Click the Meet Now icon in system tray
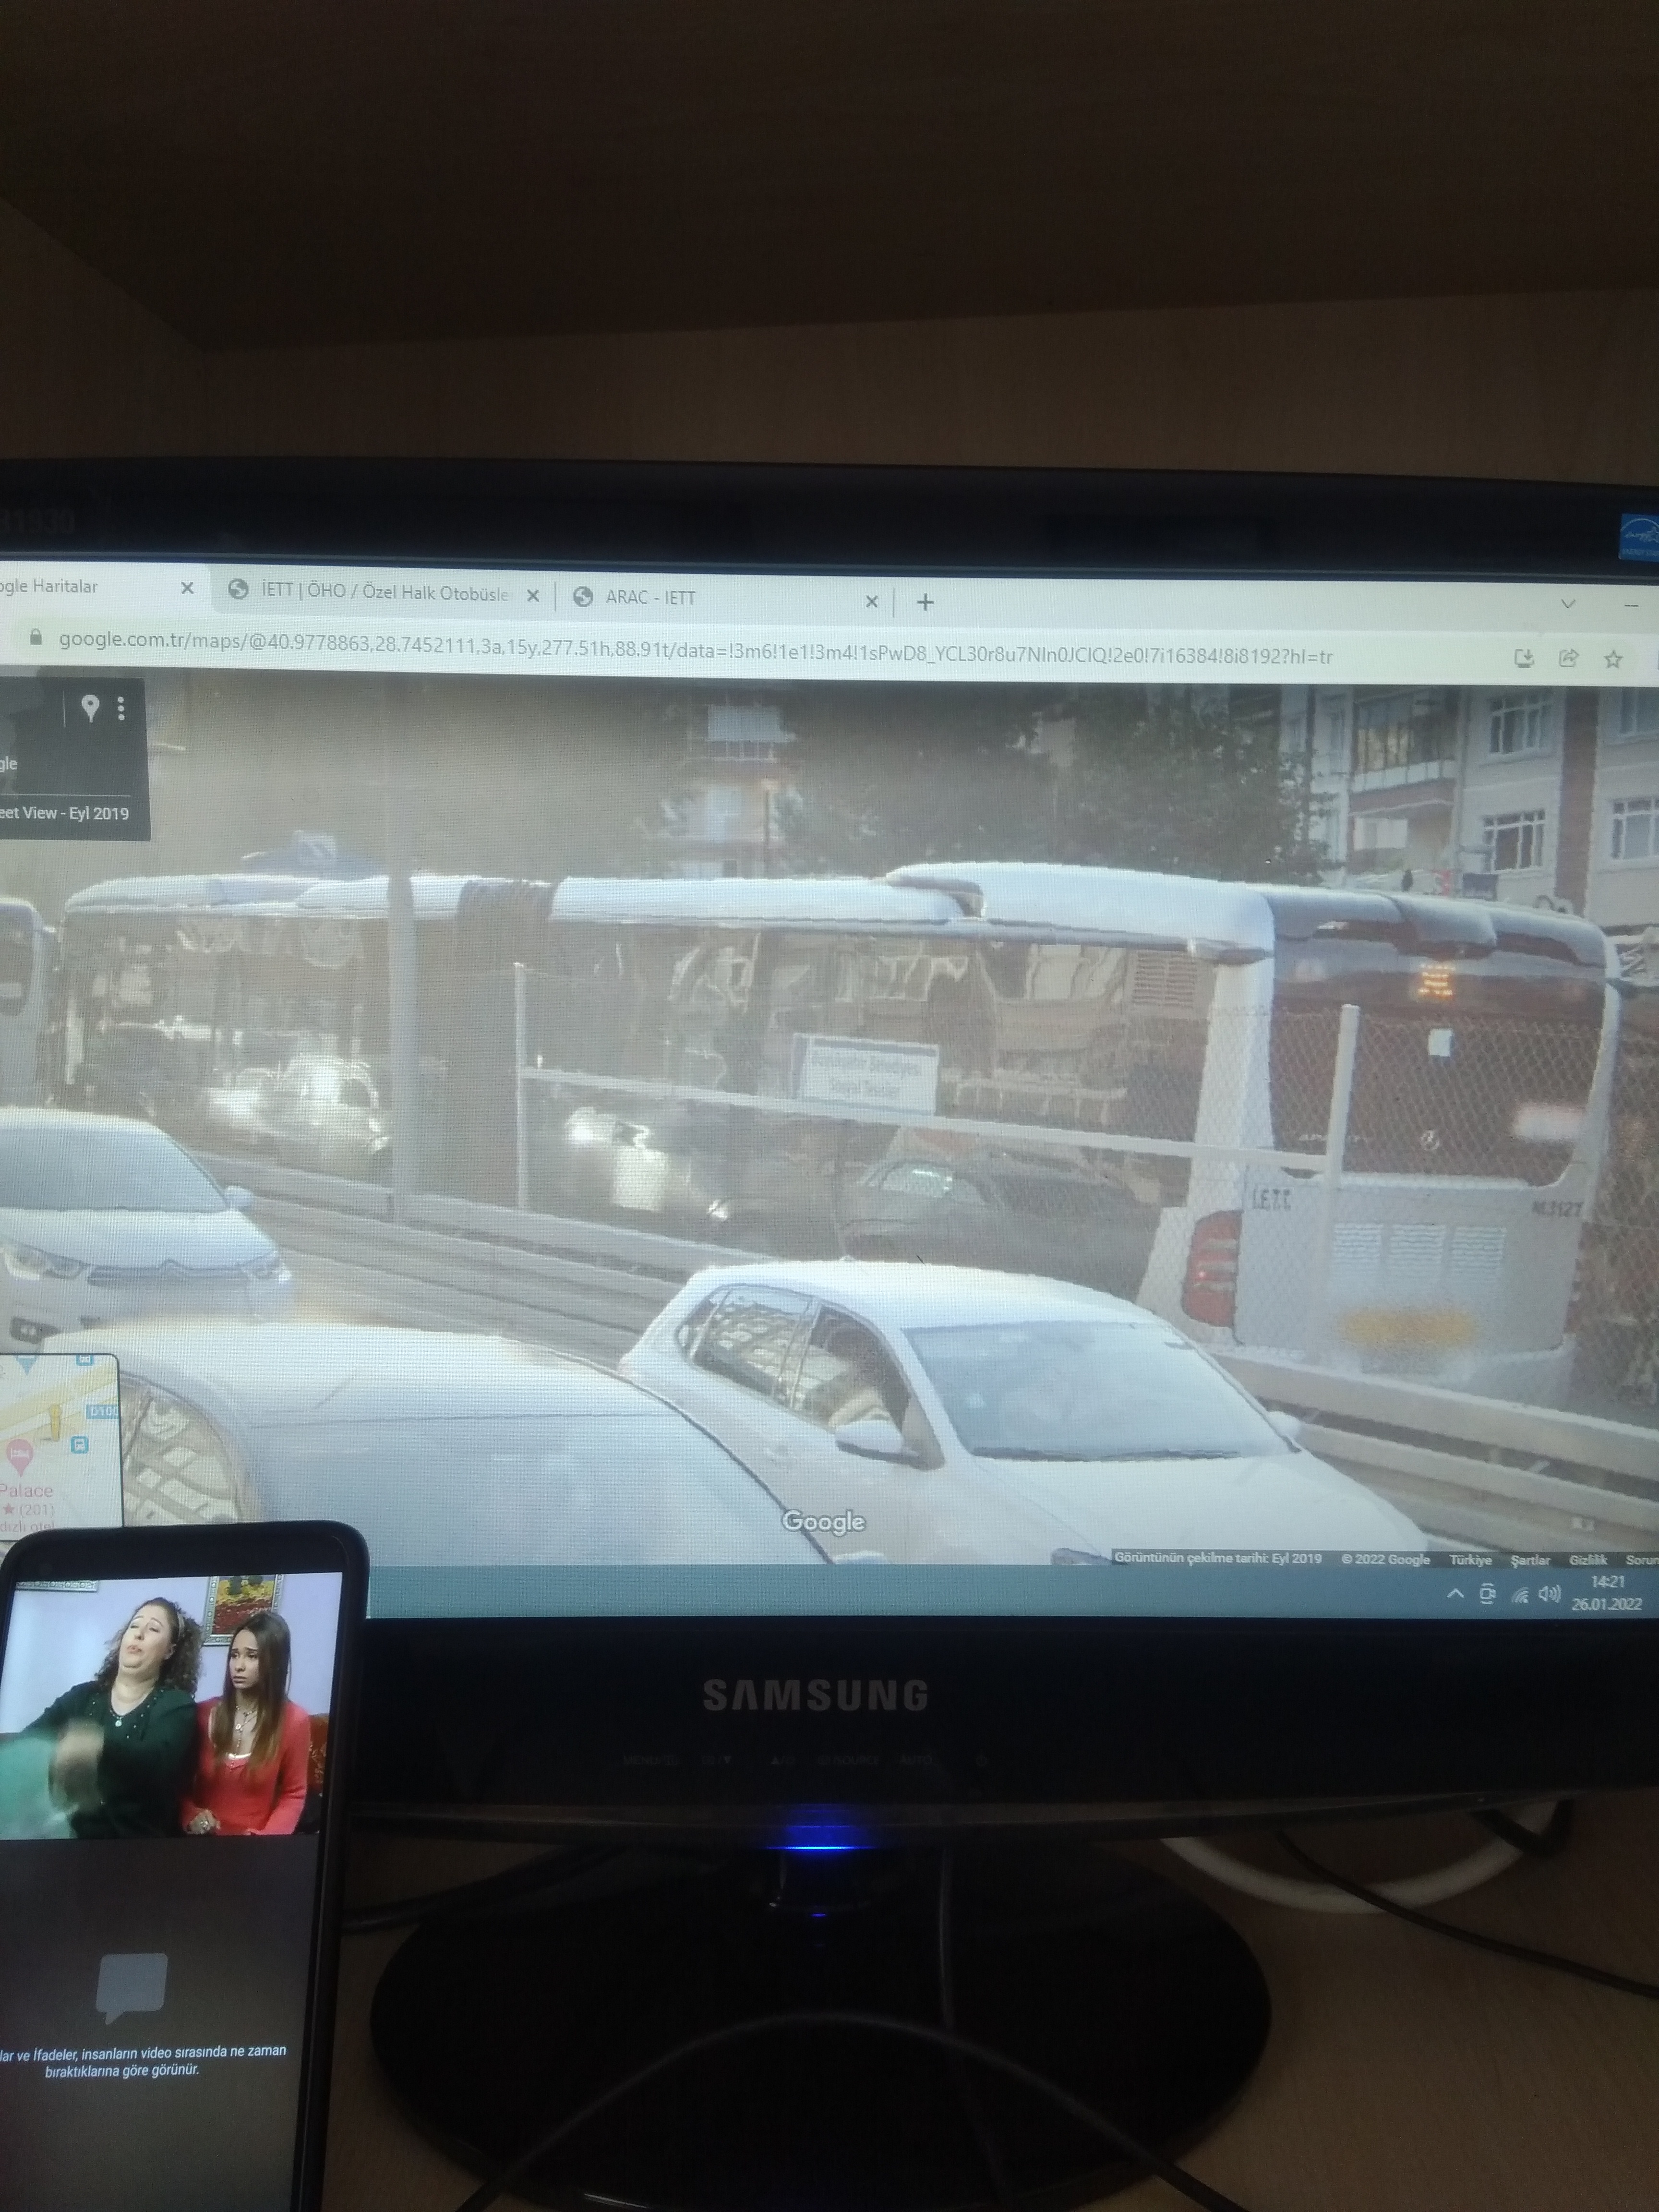The image size is (1659, 2212). [1487, 1594]
